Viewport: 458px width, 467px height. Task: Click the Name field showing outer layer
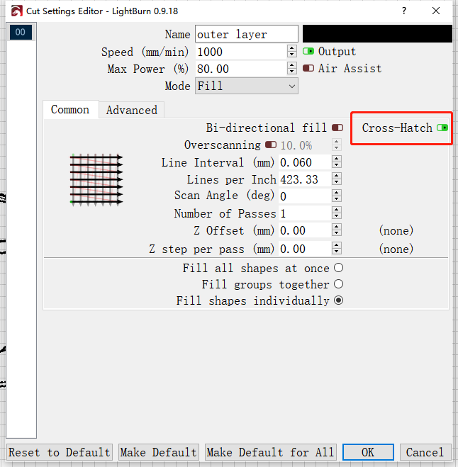point(247,34)
